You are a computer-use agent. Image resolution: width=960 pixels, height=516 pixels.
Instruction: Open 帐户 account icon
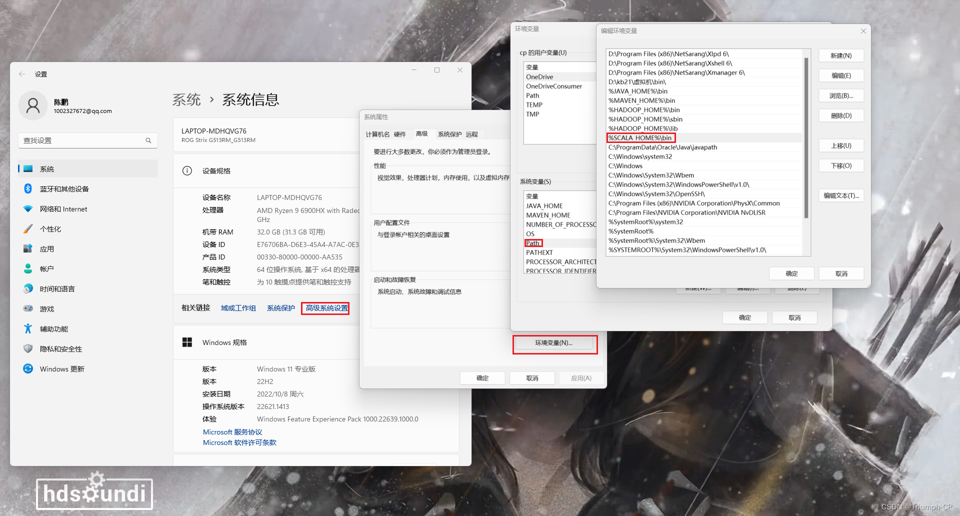28,268
